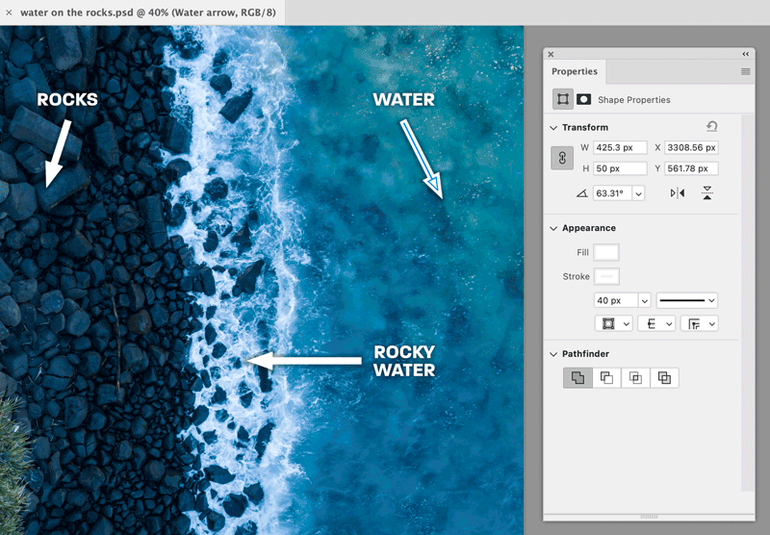
Task: Open the Properties panel options menu
Action: tap(745, 71)
